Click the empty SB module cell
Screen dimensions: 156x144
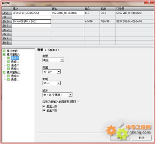(x=31, y=17)
